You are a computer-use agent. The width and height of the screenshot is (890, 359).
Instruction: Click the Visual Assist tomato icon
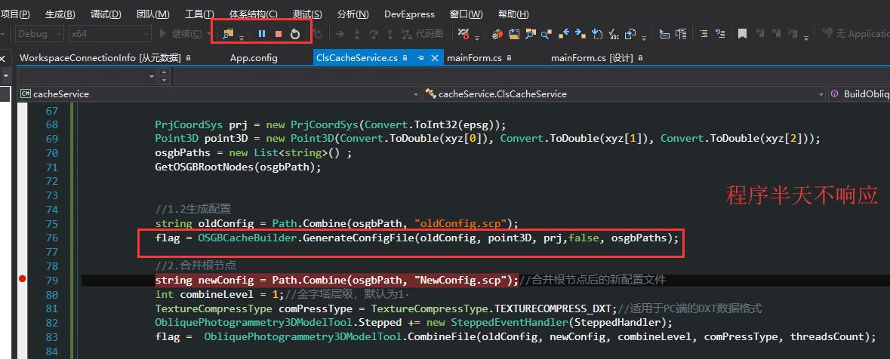[x=497, y=34]
